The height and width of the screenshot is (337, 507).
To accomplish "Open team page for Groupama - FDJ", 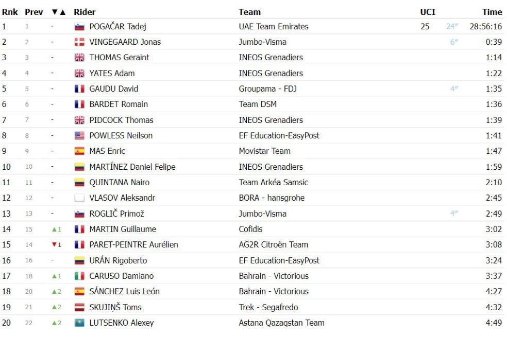I will [267, 89].
